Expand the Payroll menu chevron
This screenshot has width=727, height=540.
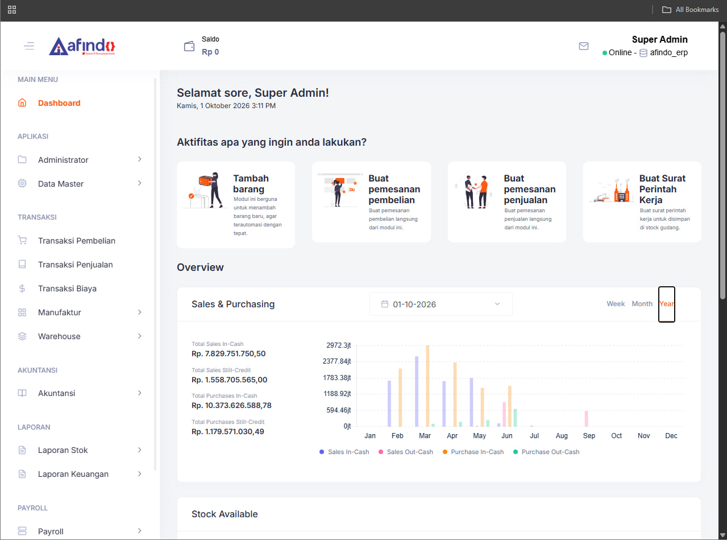tap(140, 531)
